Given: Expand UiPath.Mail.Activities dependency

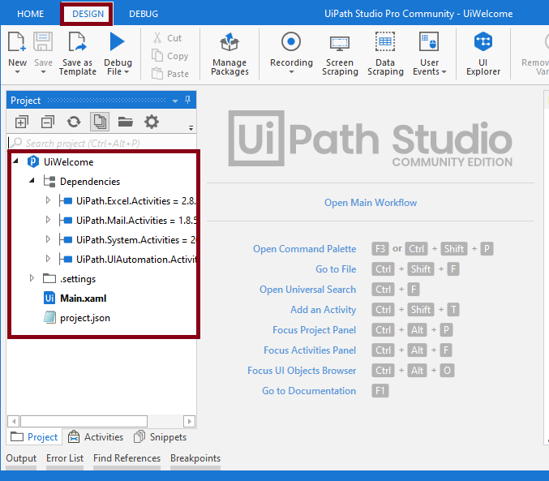Looking at the screenshot, I should tap(49, 220).
